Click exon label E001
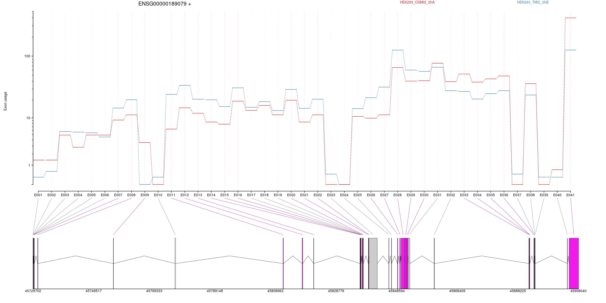The width and height of the screenshot is (606, 303). point(38,195)
